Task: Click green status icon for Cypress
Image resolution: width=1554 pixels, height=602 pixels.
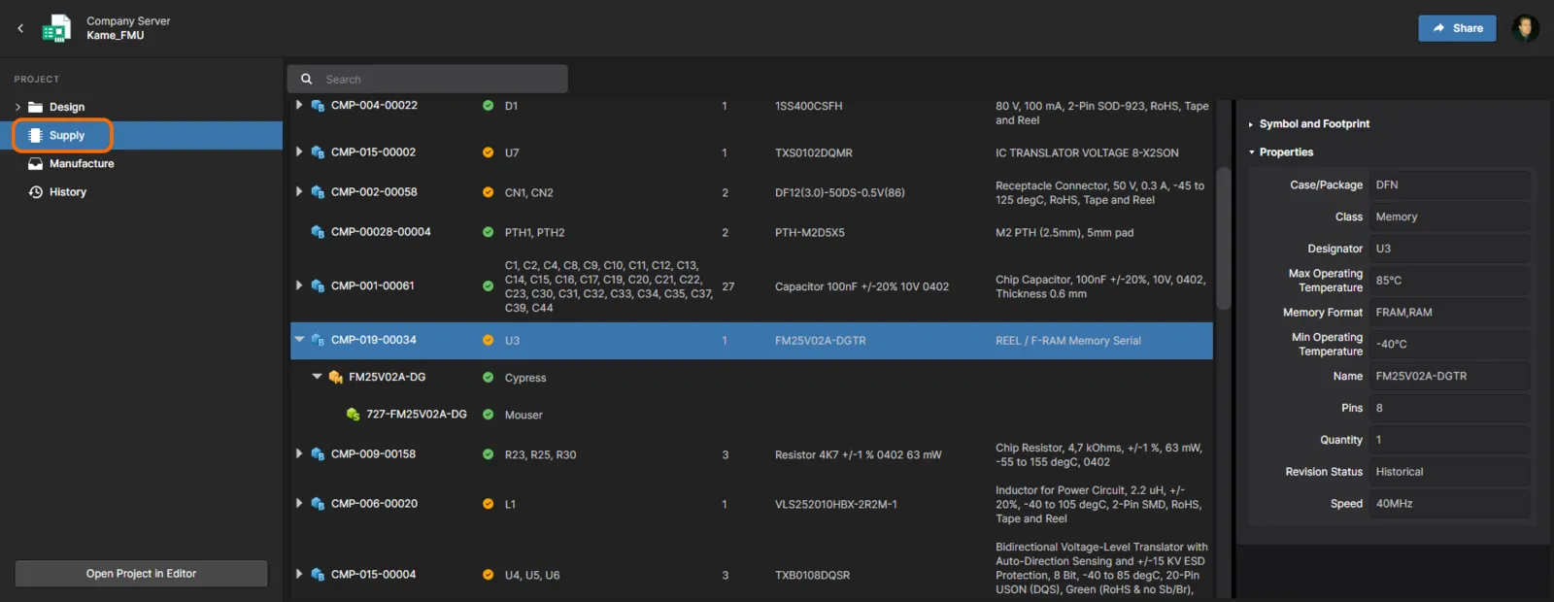Action: [488, 377]
